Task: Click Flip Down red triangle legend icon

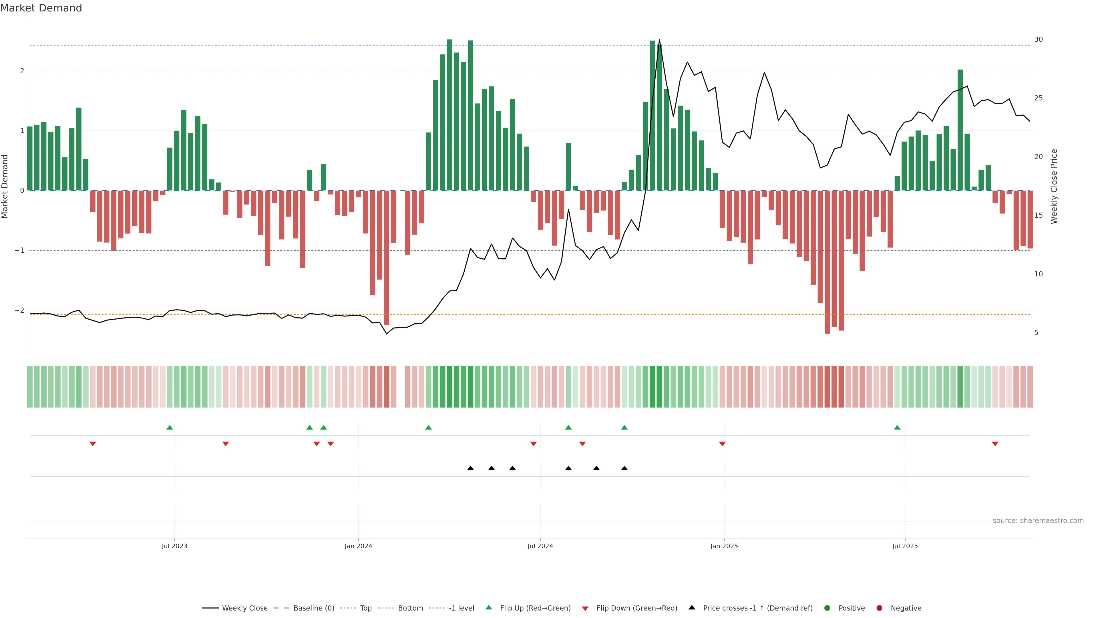Action: click(x=585, y=609)
